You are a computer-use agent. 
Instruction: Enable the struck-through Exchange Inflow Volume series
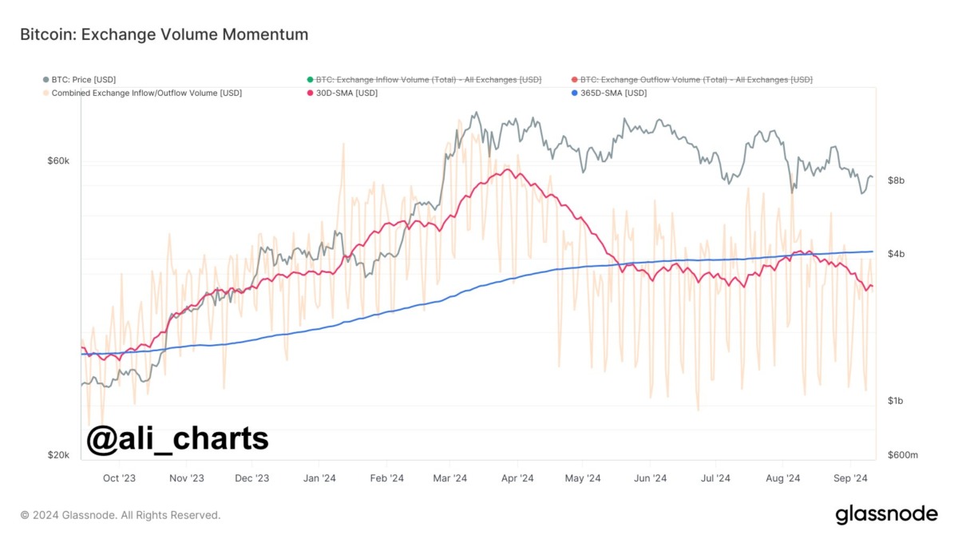(429, 80)
